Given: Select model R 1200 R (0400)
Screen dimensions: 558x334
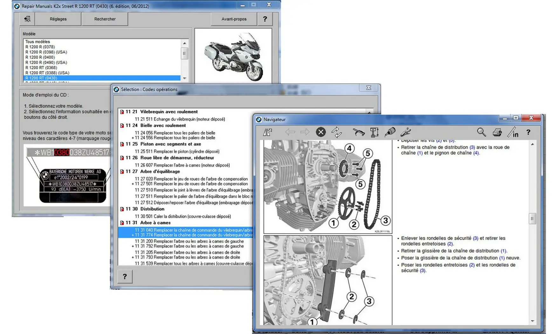Looking at the screenshot, I should (40, 57).
